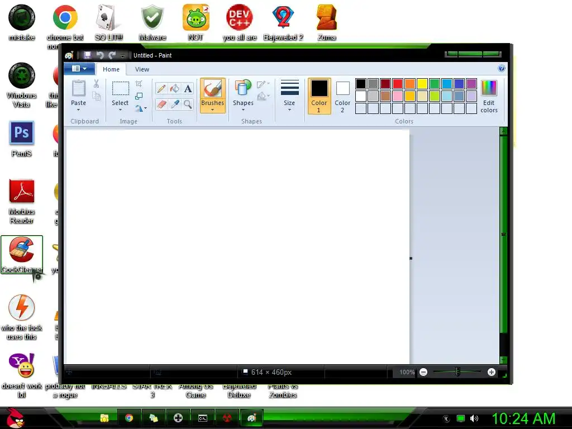
Task: Pick the black color swatch
Action: 361,84
